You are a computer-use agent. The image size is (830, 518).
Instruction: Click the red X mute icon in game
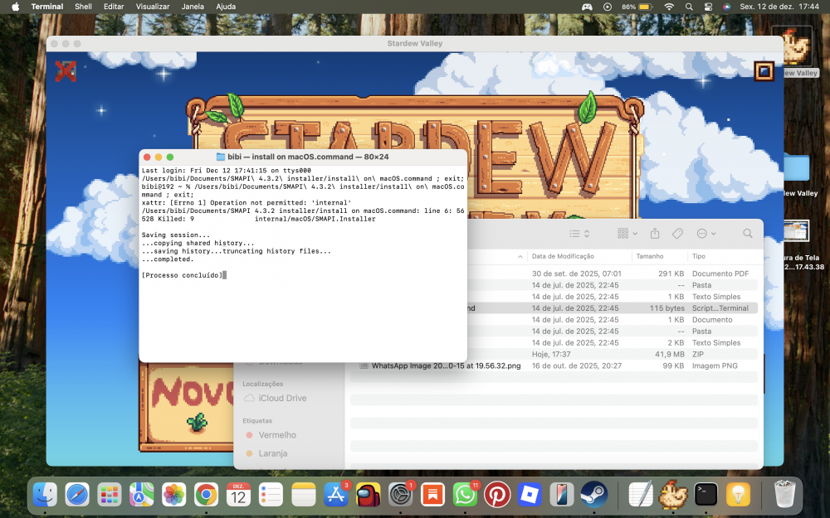66,71
